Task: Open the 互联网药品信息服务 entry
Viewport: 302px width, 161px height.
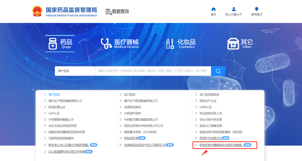Action: 61,138
